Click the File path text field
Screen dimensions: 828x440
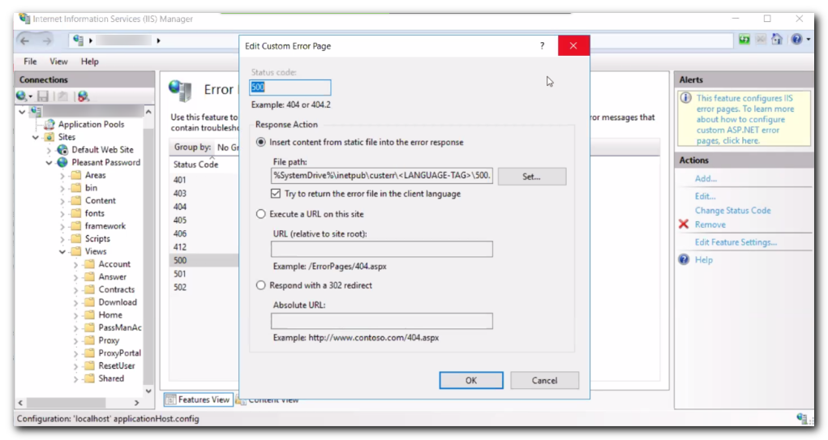coord(382,176)
